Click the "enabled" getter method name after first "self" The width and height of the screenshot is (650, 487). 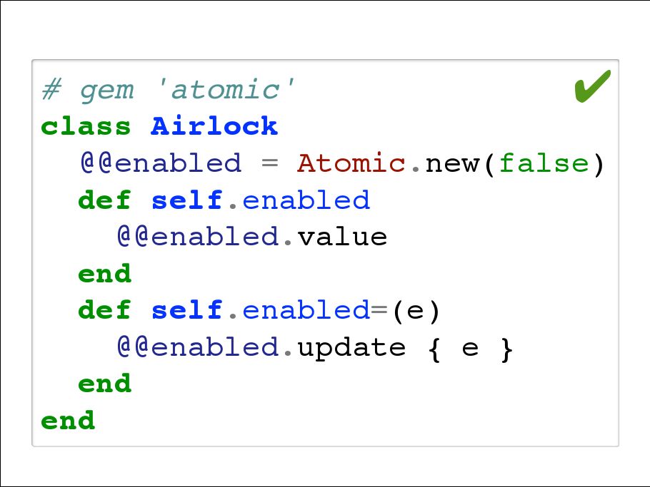pos(306,200)
